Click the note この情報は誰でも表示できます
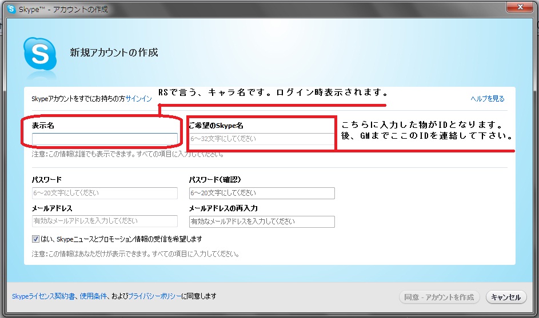Screen dimensions: 539x318 click(x=128, y=154)
